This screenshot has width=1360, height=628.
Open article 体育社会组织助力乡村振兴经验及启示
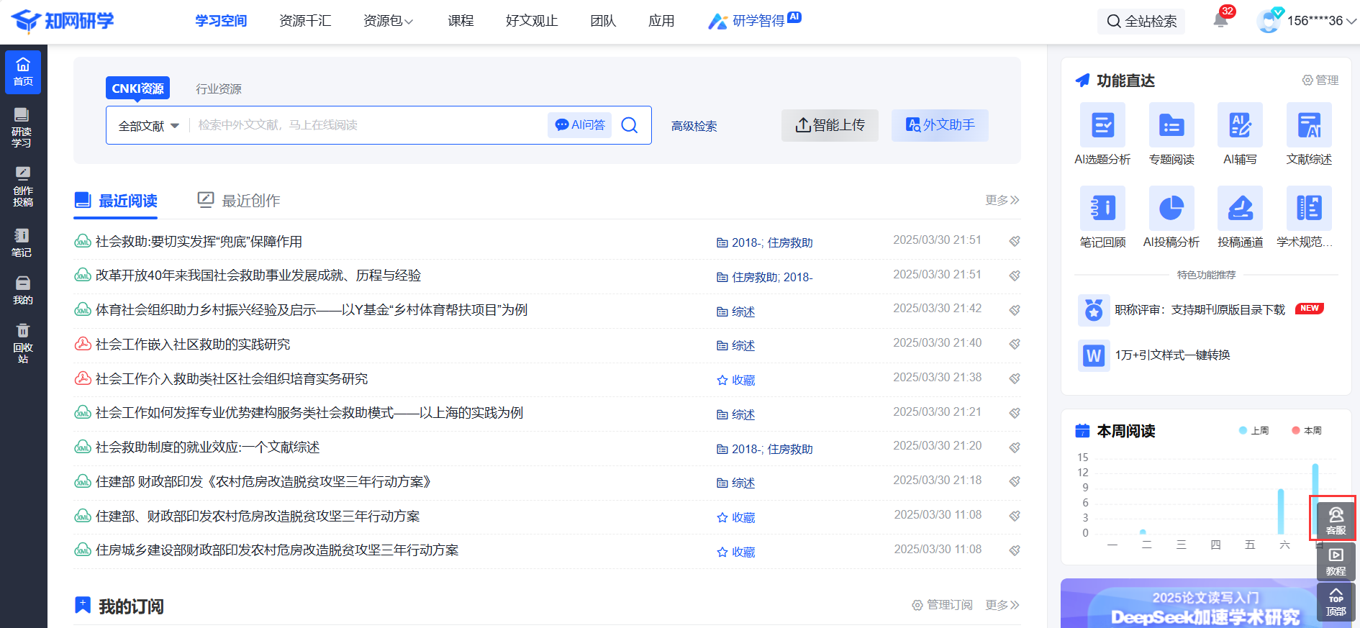[x=312, y=310]
